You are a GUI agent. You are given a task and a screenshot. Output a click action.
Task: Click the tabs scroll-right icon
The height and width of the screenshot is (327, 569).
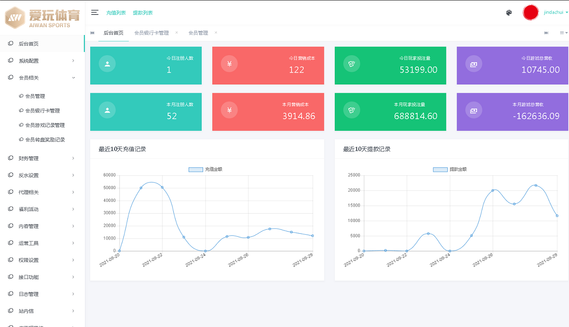(x=546, y=33)
